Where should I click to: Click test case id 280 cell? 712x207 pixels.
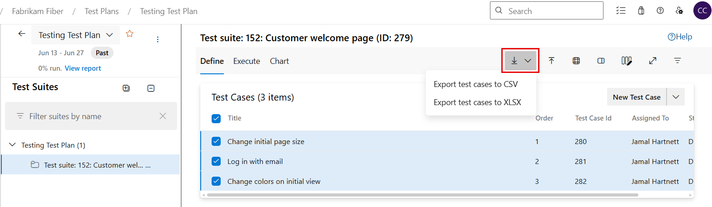581,141
